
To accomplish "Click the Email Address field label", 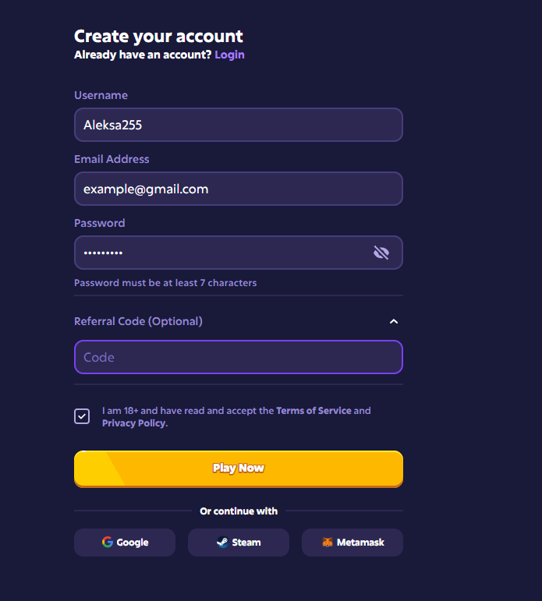I will coord(112,159).
